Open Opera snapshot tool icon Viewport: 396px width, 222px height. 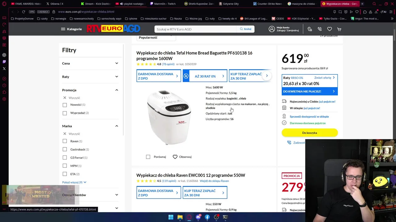point(340,12)
